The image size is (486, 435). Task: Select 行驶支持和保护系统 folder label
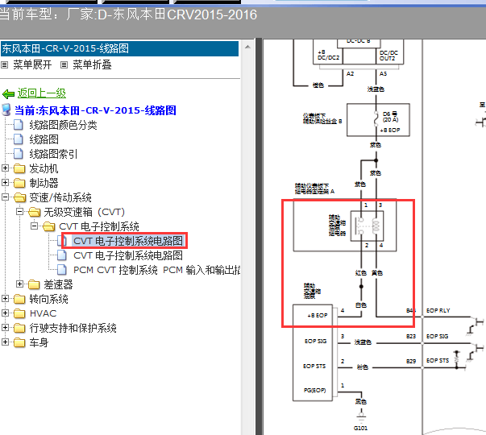point(73,328)
